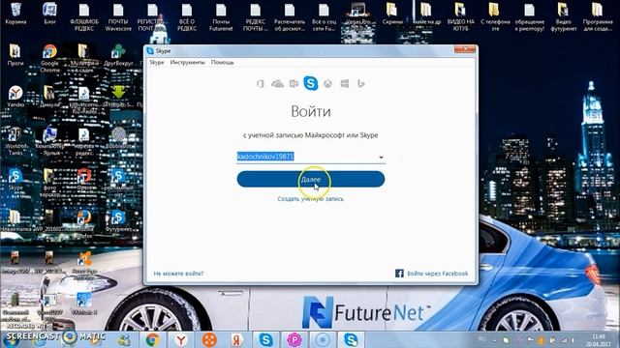The height and width of the screenshot is (348, 620).
Task: Launch Google Chrome desktop shortcut
Action: [x=49, y=58]
